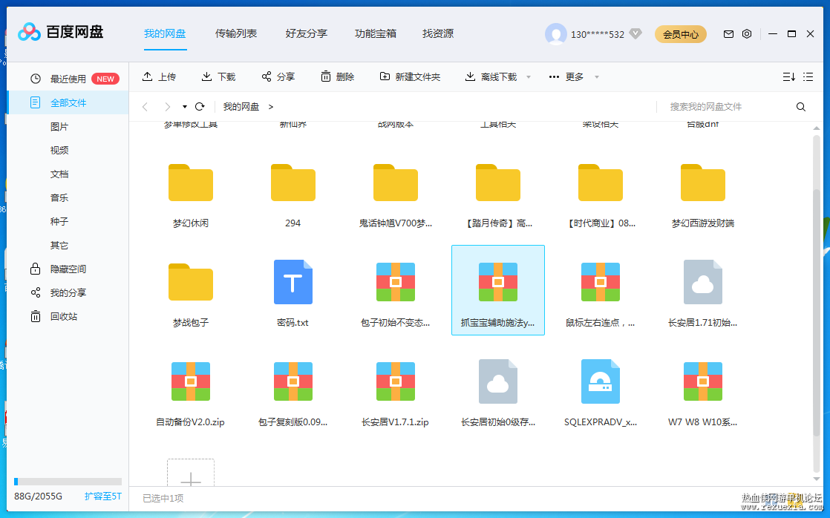Select 全部文件 in the sidebar
Viewport: 830px width, 518px height.
(x=68, y=102)
